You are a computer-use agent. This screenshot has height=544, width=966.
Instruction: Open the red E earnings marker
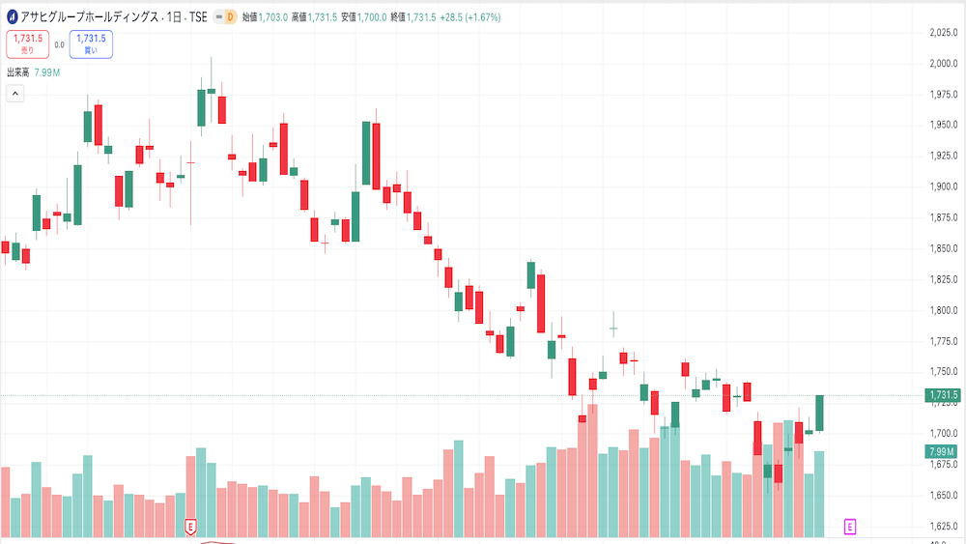coord(190,527)
